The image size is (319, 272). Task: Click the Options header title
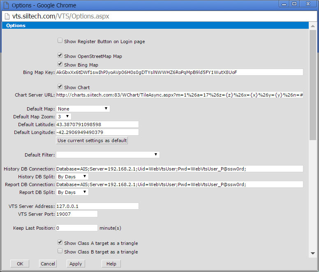[16, 25]
